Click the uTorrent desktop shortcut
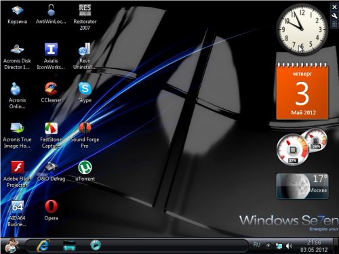339x254 pixels. coord(85,171)
